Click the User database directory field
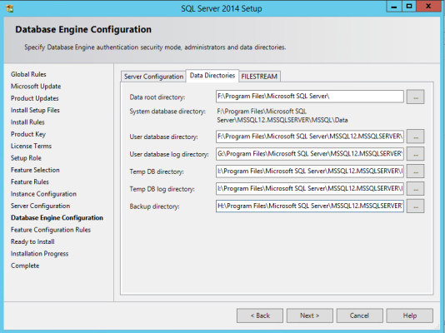The height and width of the screenshot is (333, 445). 310,137
